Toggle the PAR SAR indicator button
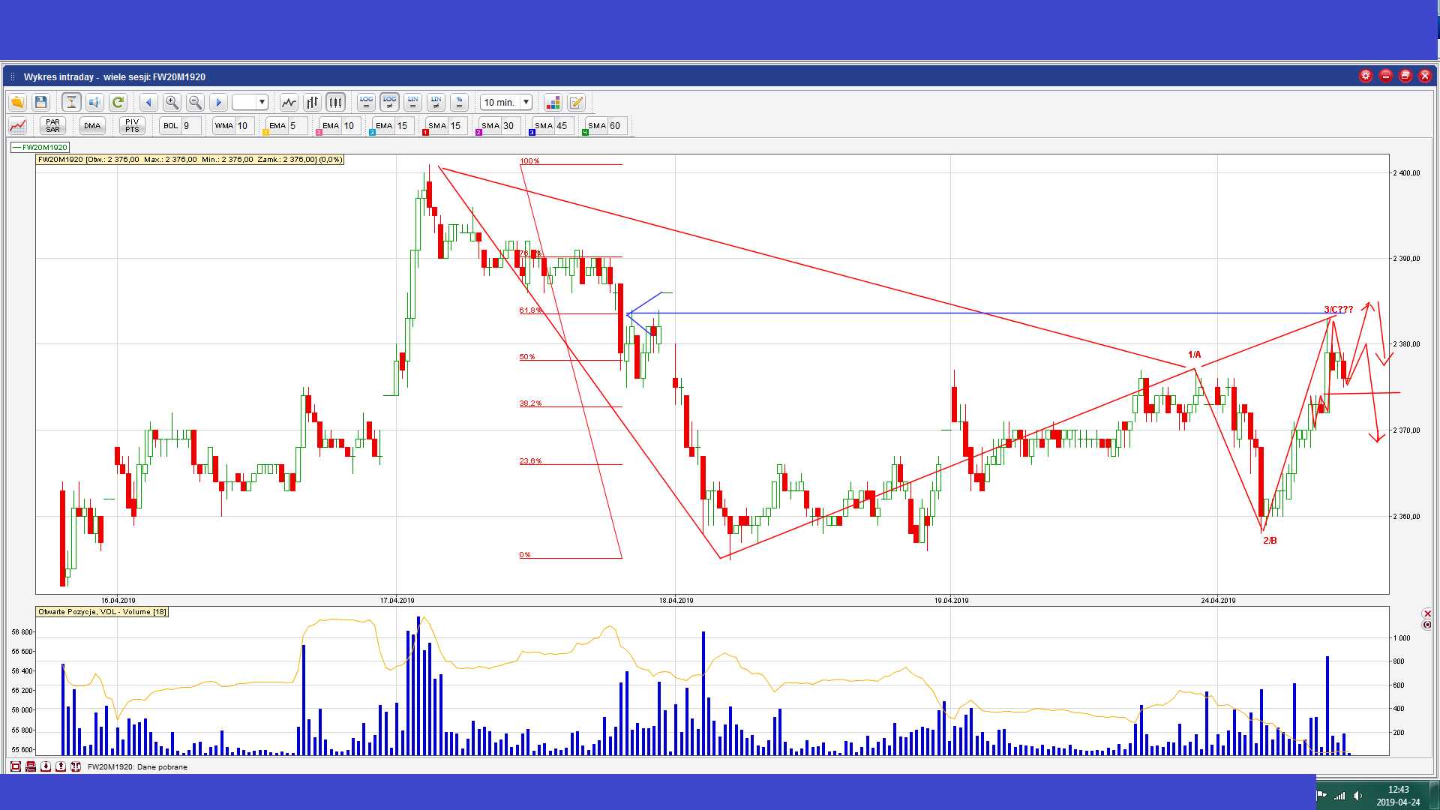The image size is (1440, 810). tap(52, 126)
